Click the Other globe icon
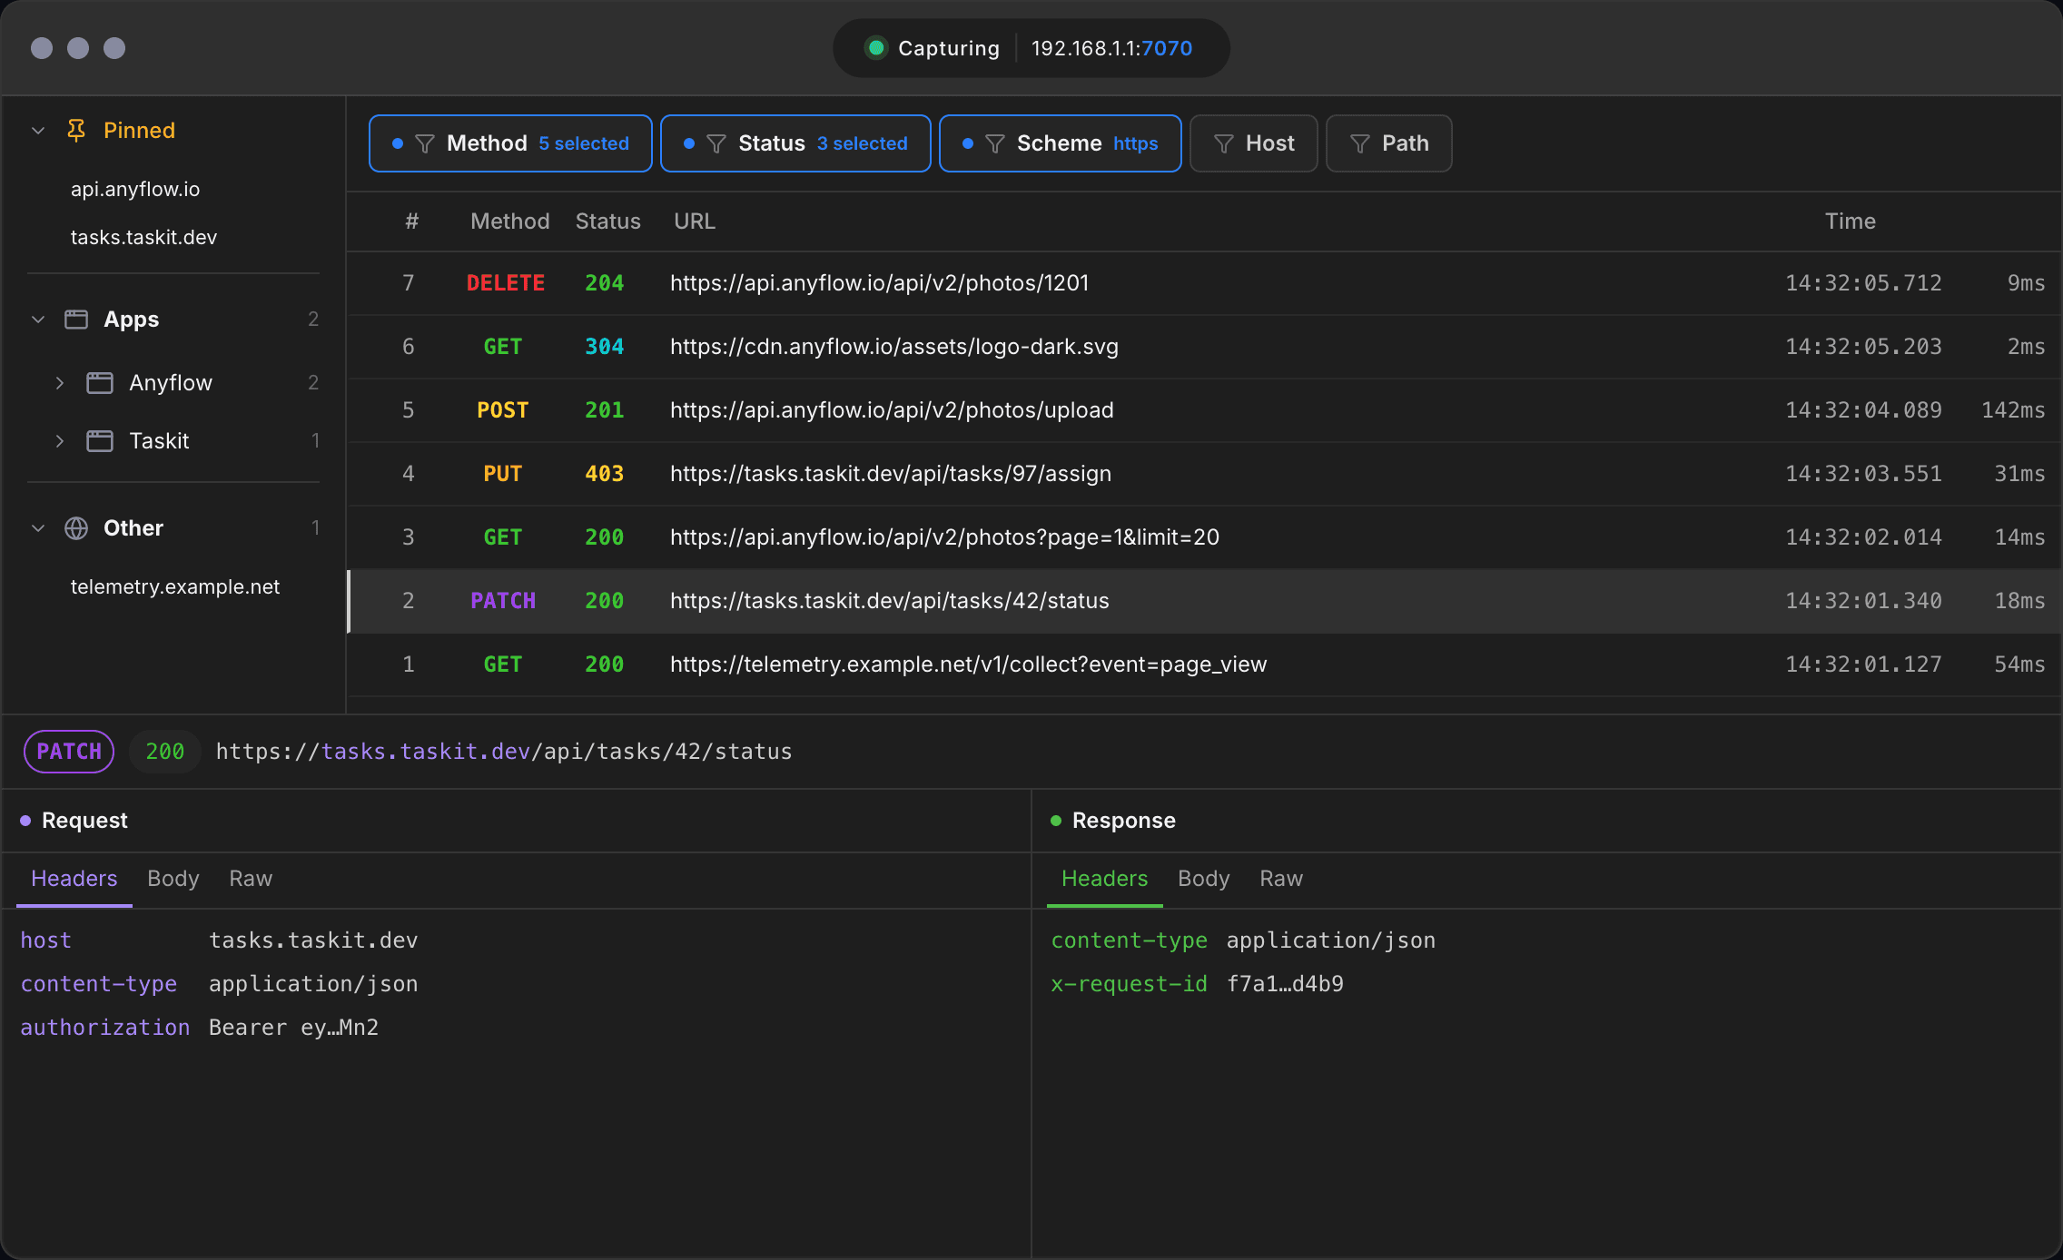2063x1260 pixels. (76, 528)
